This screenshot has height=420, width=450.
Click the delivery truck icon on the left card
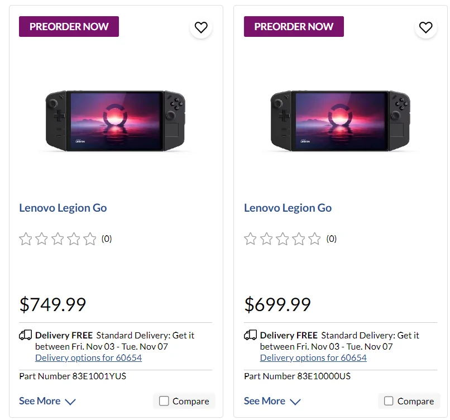point(25,335)
